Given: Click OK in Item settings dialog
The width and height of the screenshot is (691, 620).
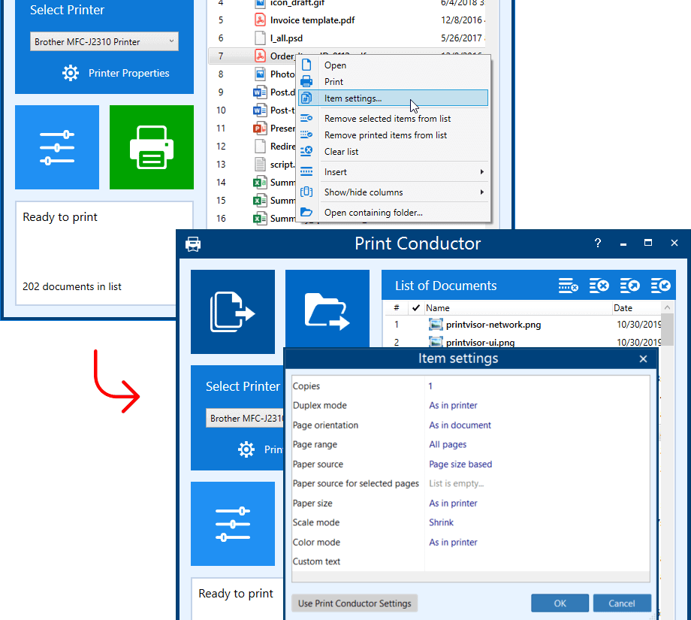Looking at the screenshot, I should pyautogui.click(x=560, y=603).
